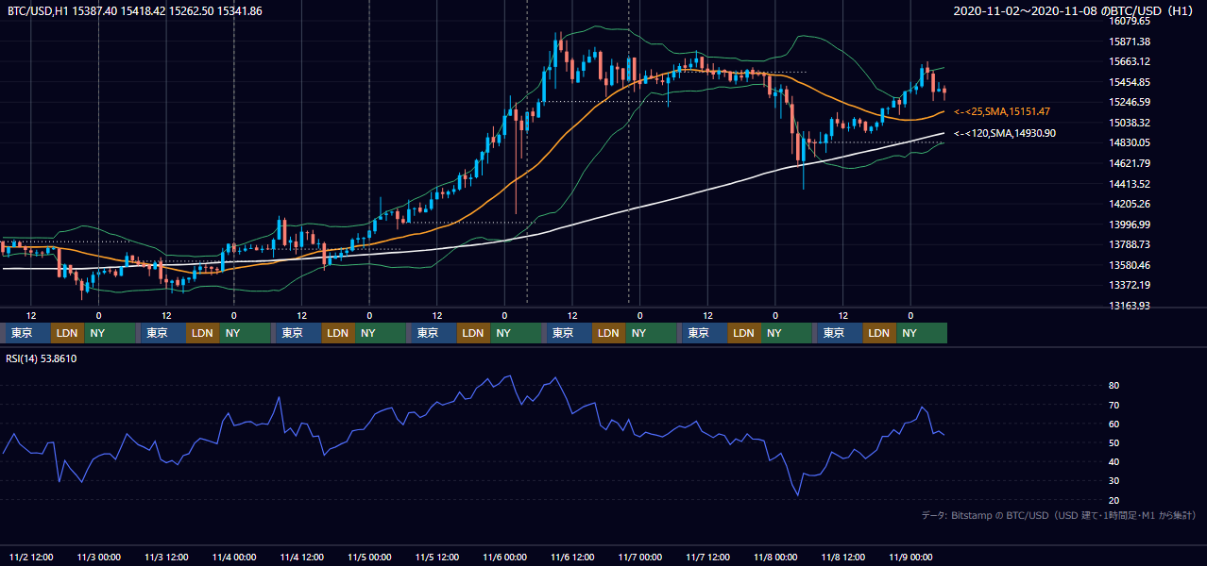Screen dimensions: 1207x566
Task: Select the RSI scale value 60
Action: tap(1114, 424)
